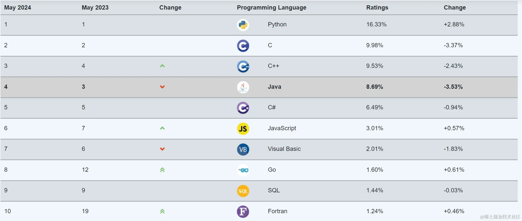Click the May 2024 column header

point(18,8)
